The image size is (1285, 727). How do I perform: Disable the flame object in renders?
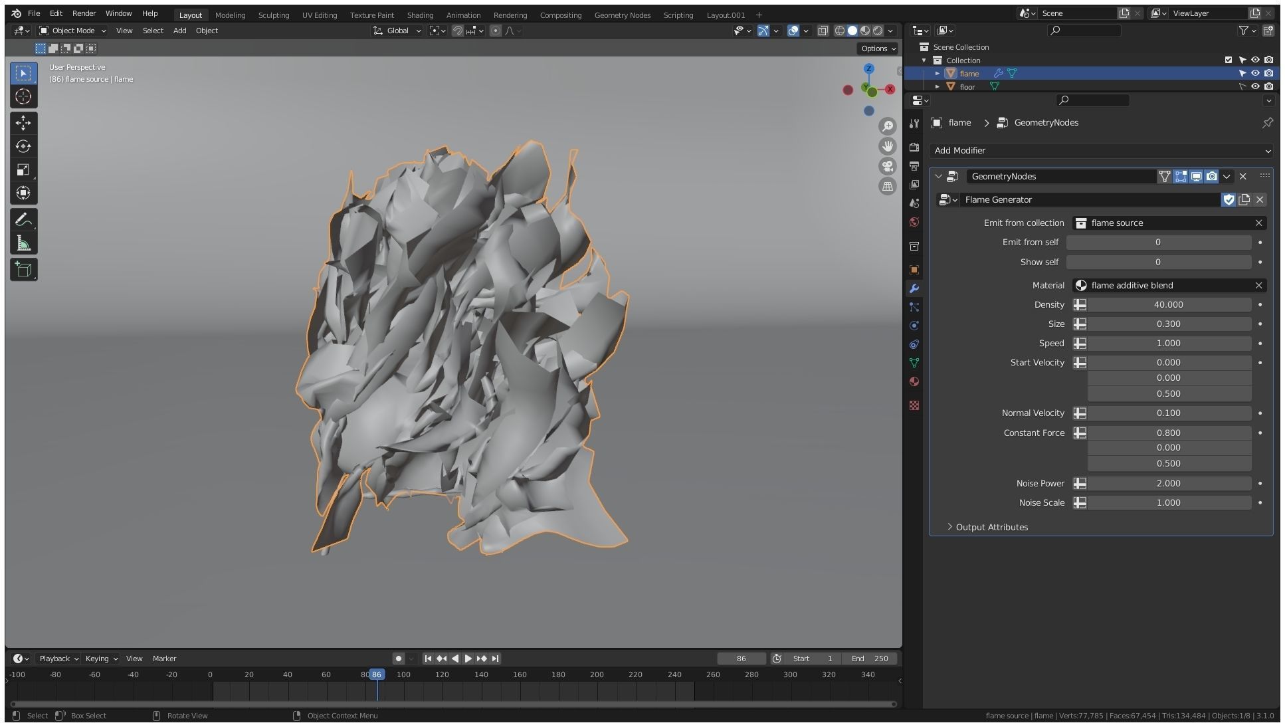pyautogui.click(x=1268, y=73)
